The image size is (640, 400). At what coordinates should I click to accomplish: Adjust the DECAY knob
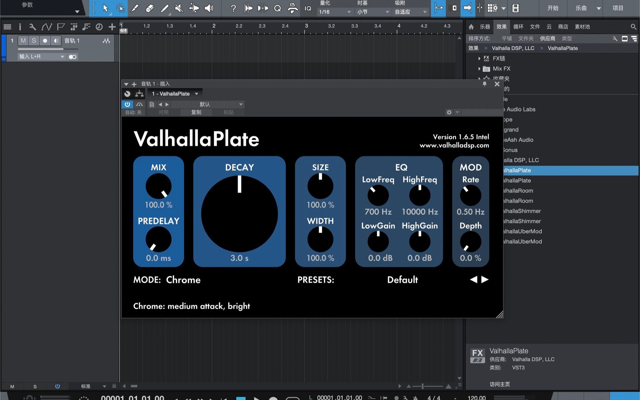tap(239, 214)
